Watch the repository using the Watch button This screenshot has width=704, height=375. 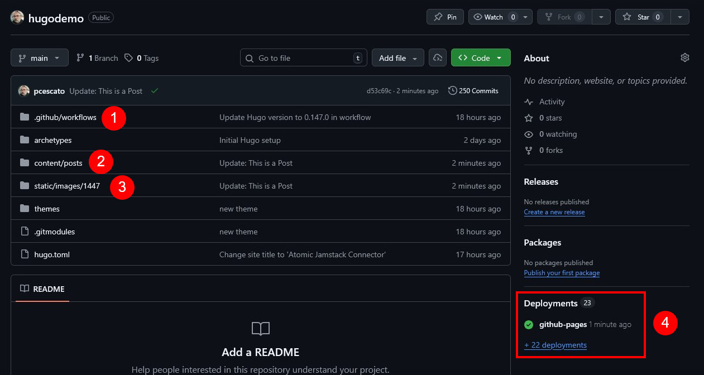tap(494, 17)
